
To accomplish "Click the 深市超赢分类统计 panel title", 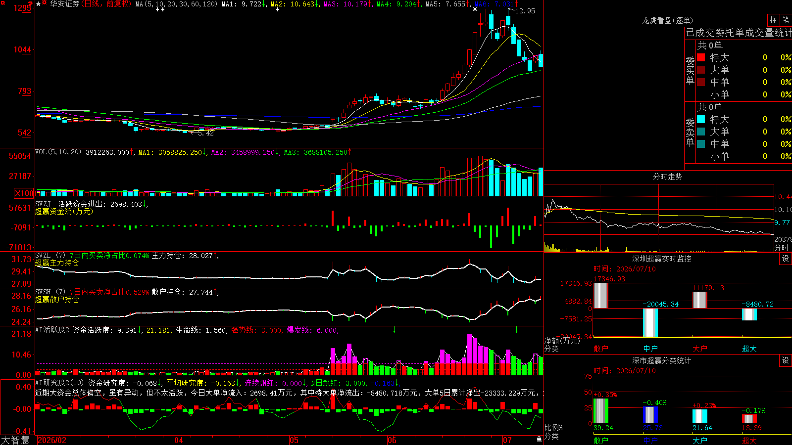I will (x=662, y=360).
